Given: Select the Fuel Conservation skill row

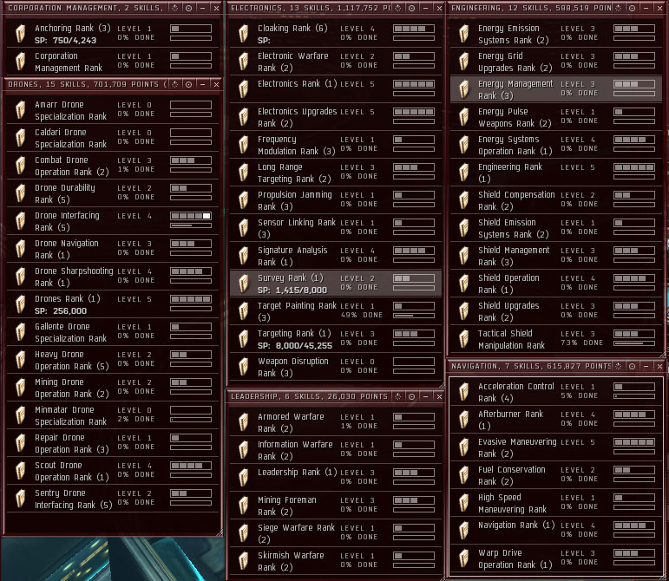Looking at the screenshot, I should [556, 475].
